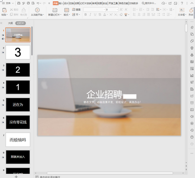
Task: Click the history clock icon in right sidebar
Action: [x=192, y=130]
